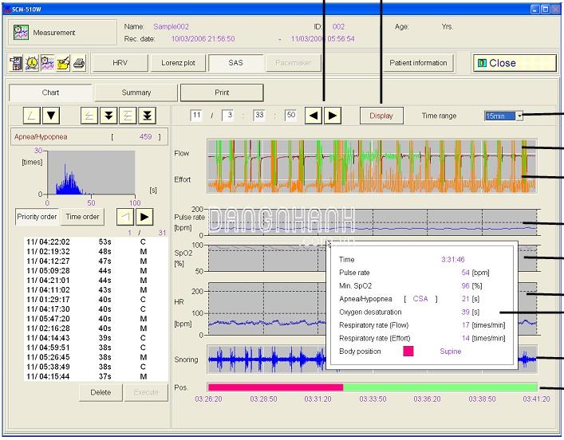
Task: Open the HRV analysis view
Action: point(120,63)
